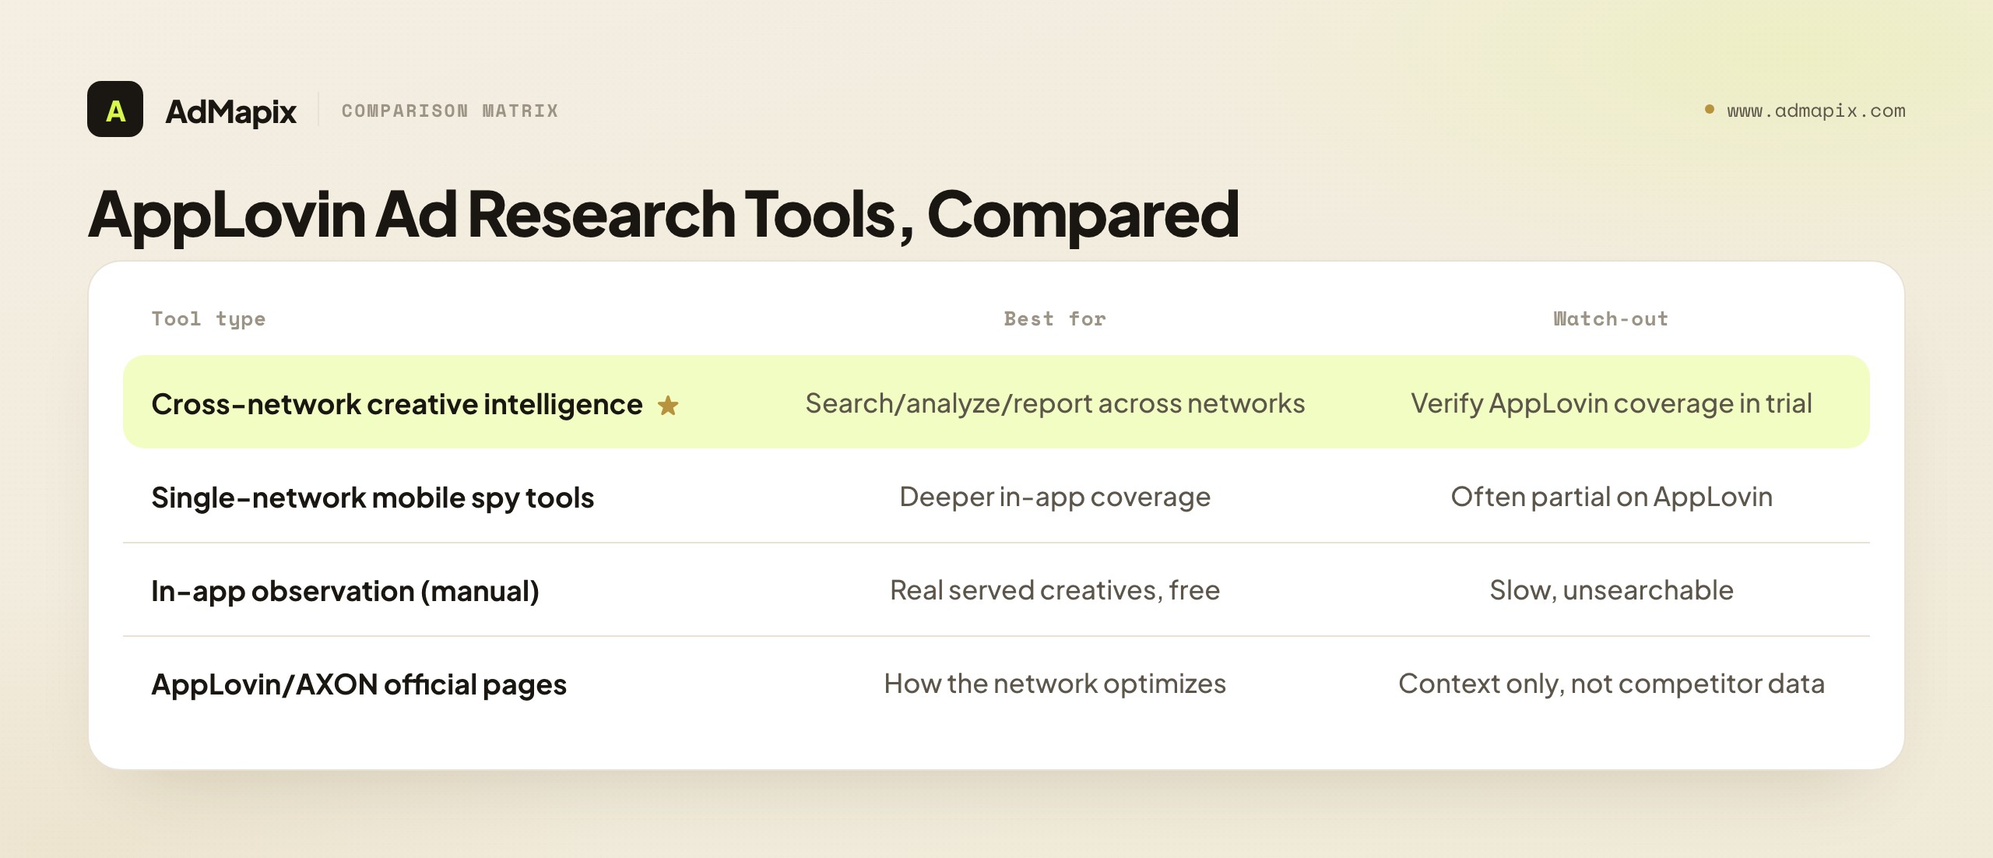Image resolution: width=1993 pixels, height=858 pixels.
Task: Click the gold star beside Cross-network creative intelligence
Action: coord(668,405)
